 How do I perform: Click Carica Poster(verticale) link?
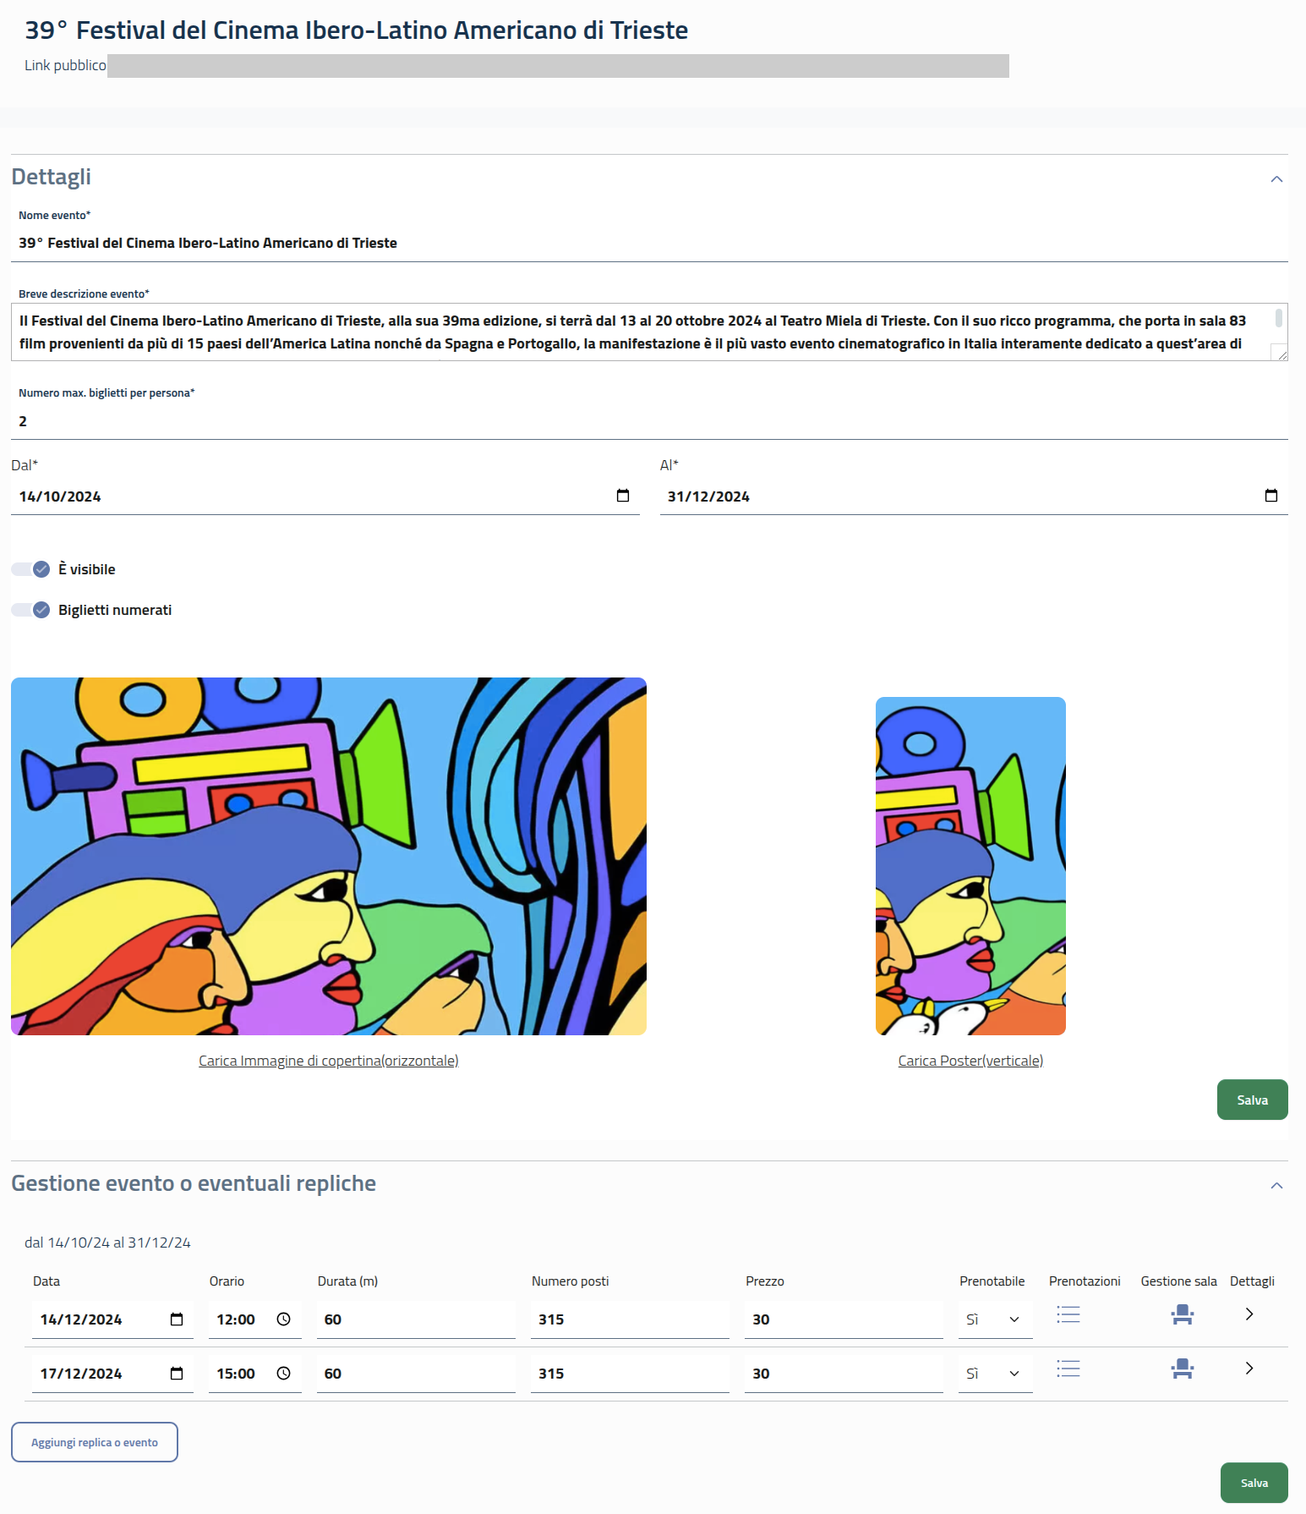click(970, 1061)
